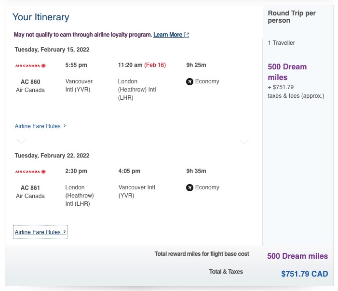This screenshot has height=291, width=338.
Task: Click the chevron next to the first Airline Fare Rules
Action: coord(65,126)
